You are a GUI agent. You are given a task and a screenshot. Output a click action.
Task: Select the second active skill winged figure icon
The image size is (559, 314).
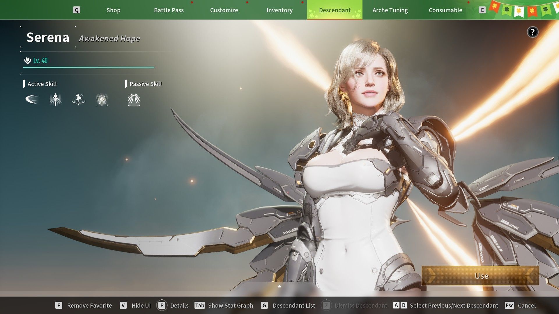[55, 99]
